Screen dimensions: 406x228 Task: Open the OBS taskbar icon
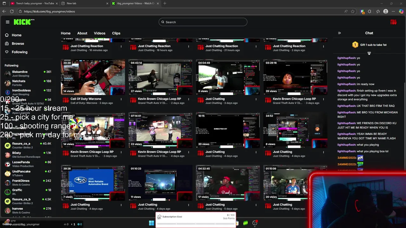tap(255, 223)
